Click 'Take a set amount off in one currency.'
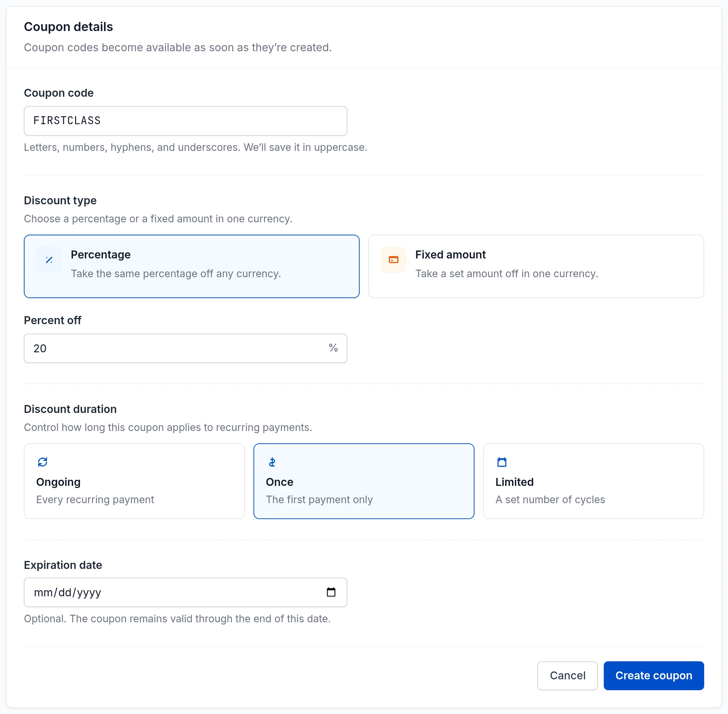Image resolution: width=728 pixels, height=714 pixels. [x=507, y=274]
